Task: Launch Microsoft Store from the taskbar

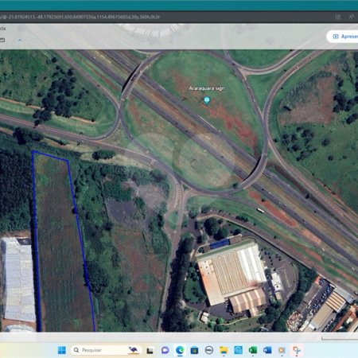Action: coord(194,350)
